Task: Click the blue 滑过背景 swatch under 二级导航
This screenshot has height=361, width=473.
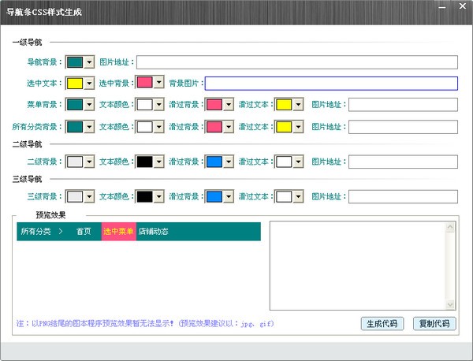Action: (214, 162)
